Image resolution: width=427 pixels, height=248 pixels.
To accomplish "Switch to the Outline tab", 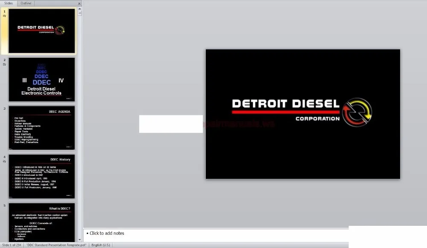I will click(x=26, y=3).
